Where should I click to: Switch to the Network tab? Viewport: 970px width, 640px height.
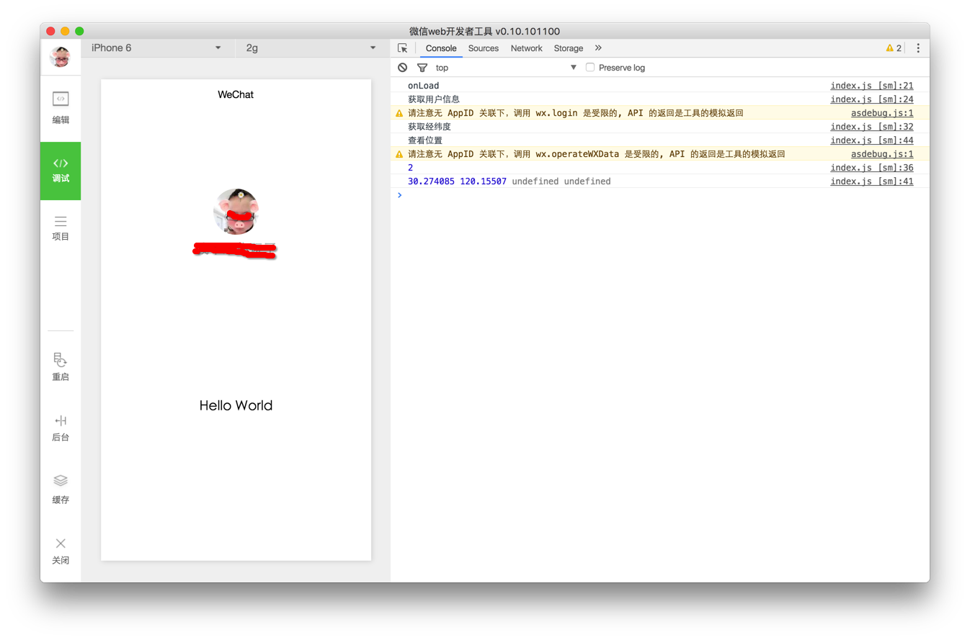[526, 48]
